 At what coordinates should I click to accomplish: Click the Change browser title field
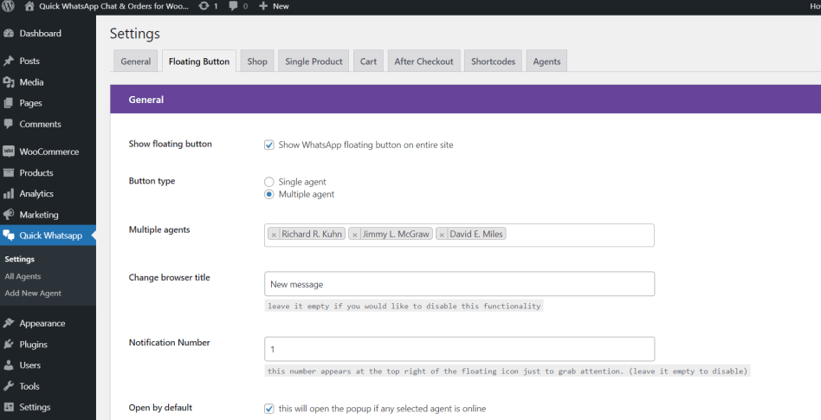pyautogui.click(x=459, y=284)
